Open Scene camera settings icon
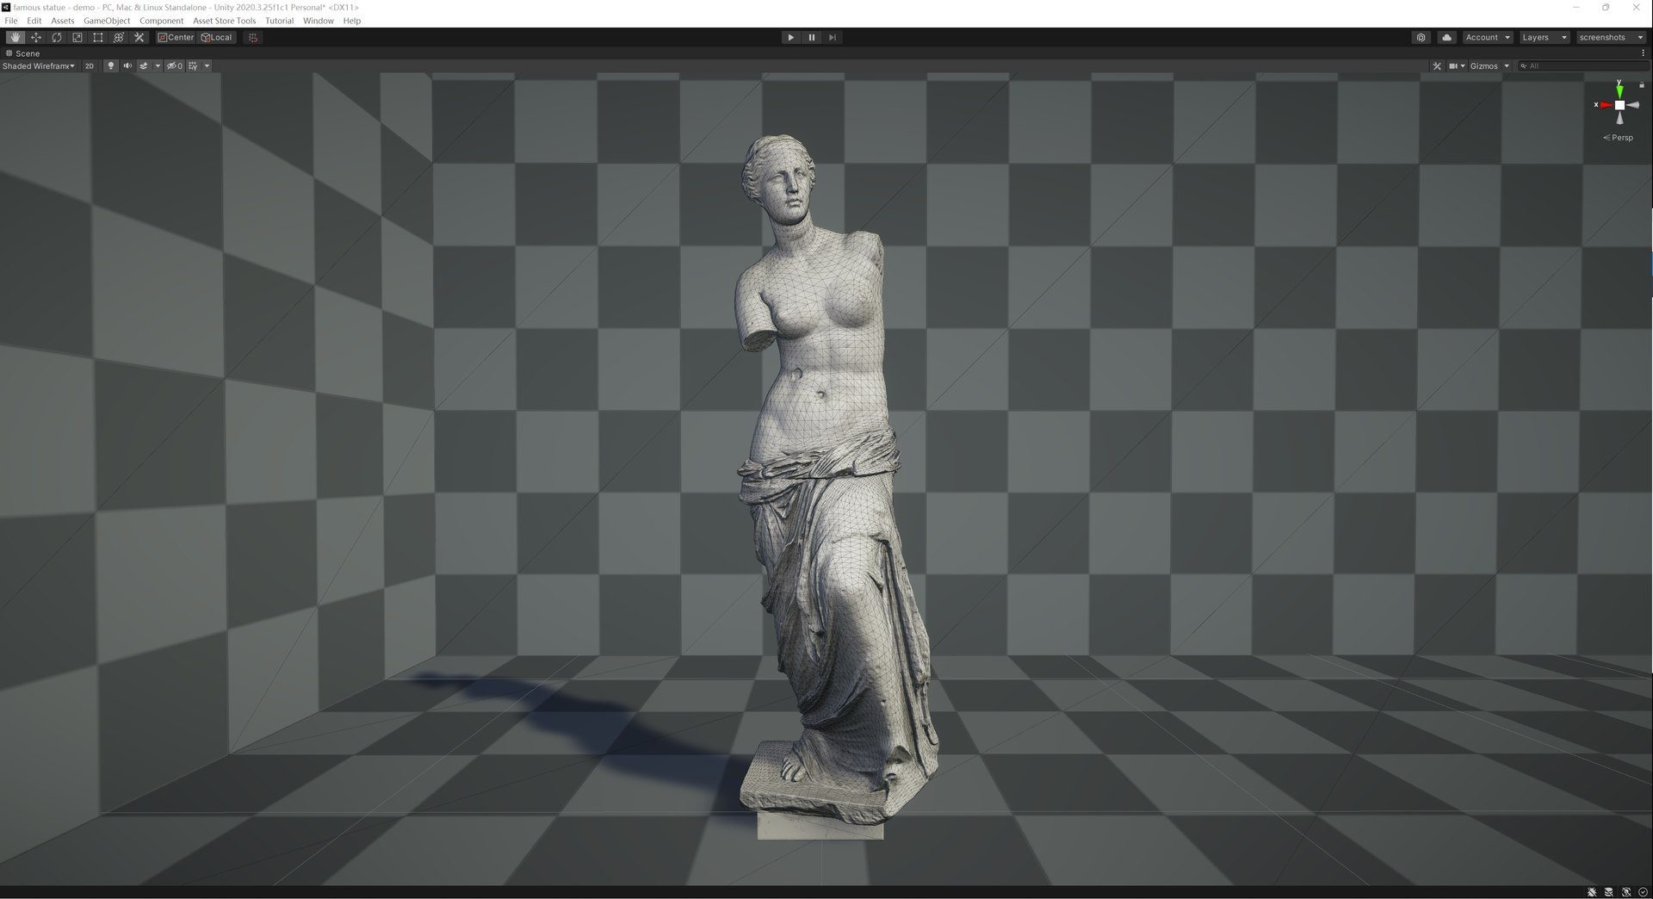This screenshot has height=899, width=1653. 1453,65
